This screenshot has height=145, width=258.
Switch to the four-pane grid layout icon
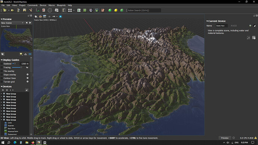point(70,10)
